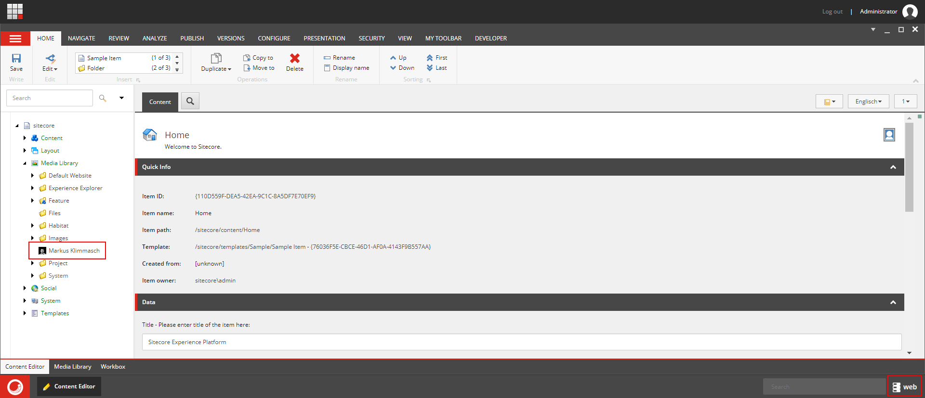
Task: Click the Administrator profile avatar
Action: point(910,12)
